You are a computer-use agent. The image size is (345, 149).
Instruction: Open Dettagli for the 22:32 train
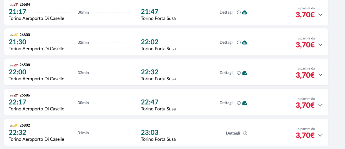tap(233, 133)
